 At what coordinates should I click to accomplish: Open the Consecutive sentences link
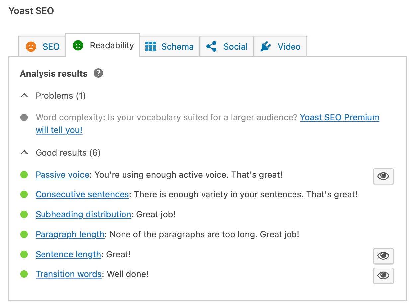point(82,194)
